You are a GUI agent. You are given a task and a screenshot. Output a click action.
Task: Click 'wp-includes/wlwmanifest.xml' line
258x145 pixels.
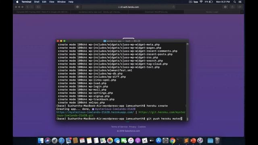coord(95,70)
